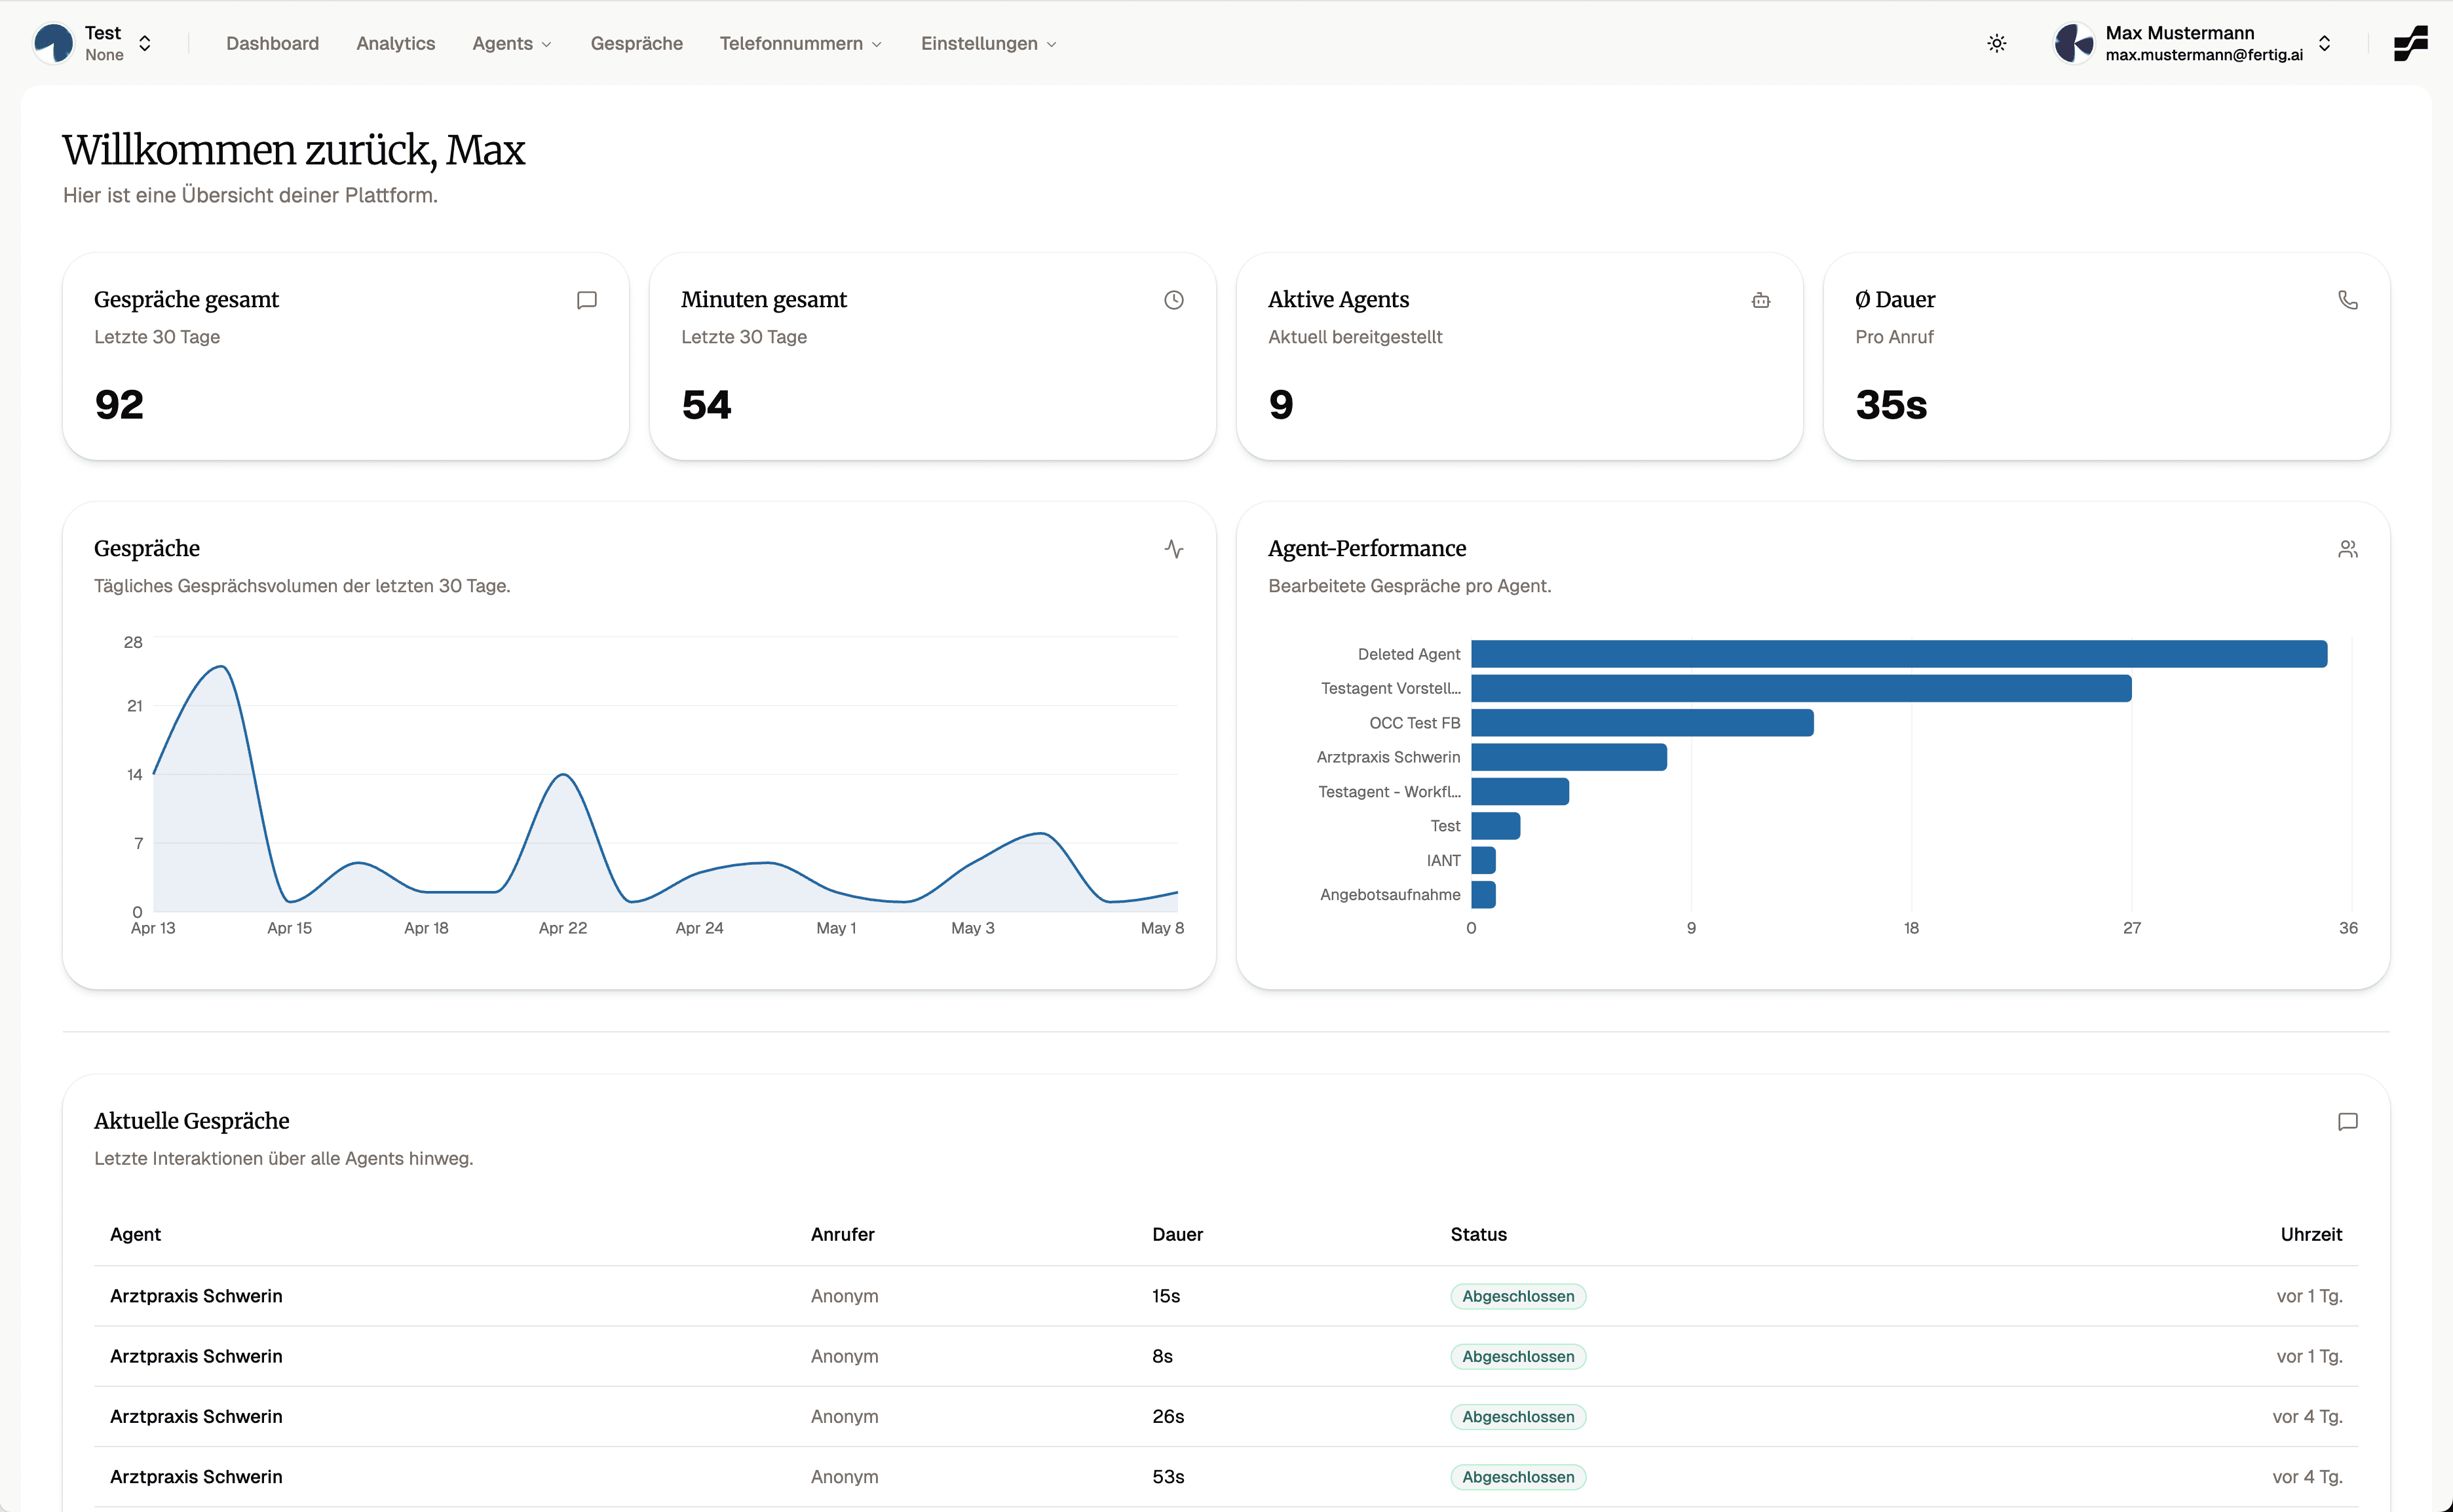
Task: Expand the Telefonnummern navigation dropdown
Action: pyautogui.click(x=801, y=43)
